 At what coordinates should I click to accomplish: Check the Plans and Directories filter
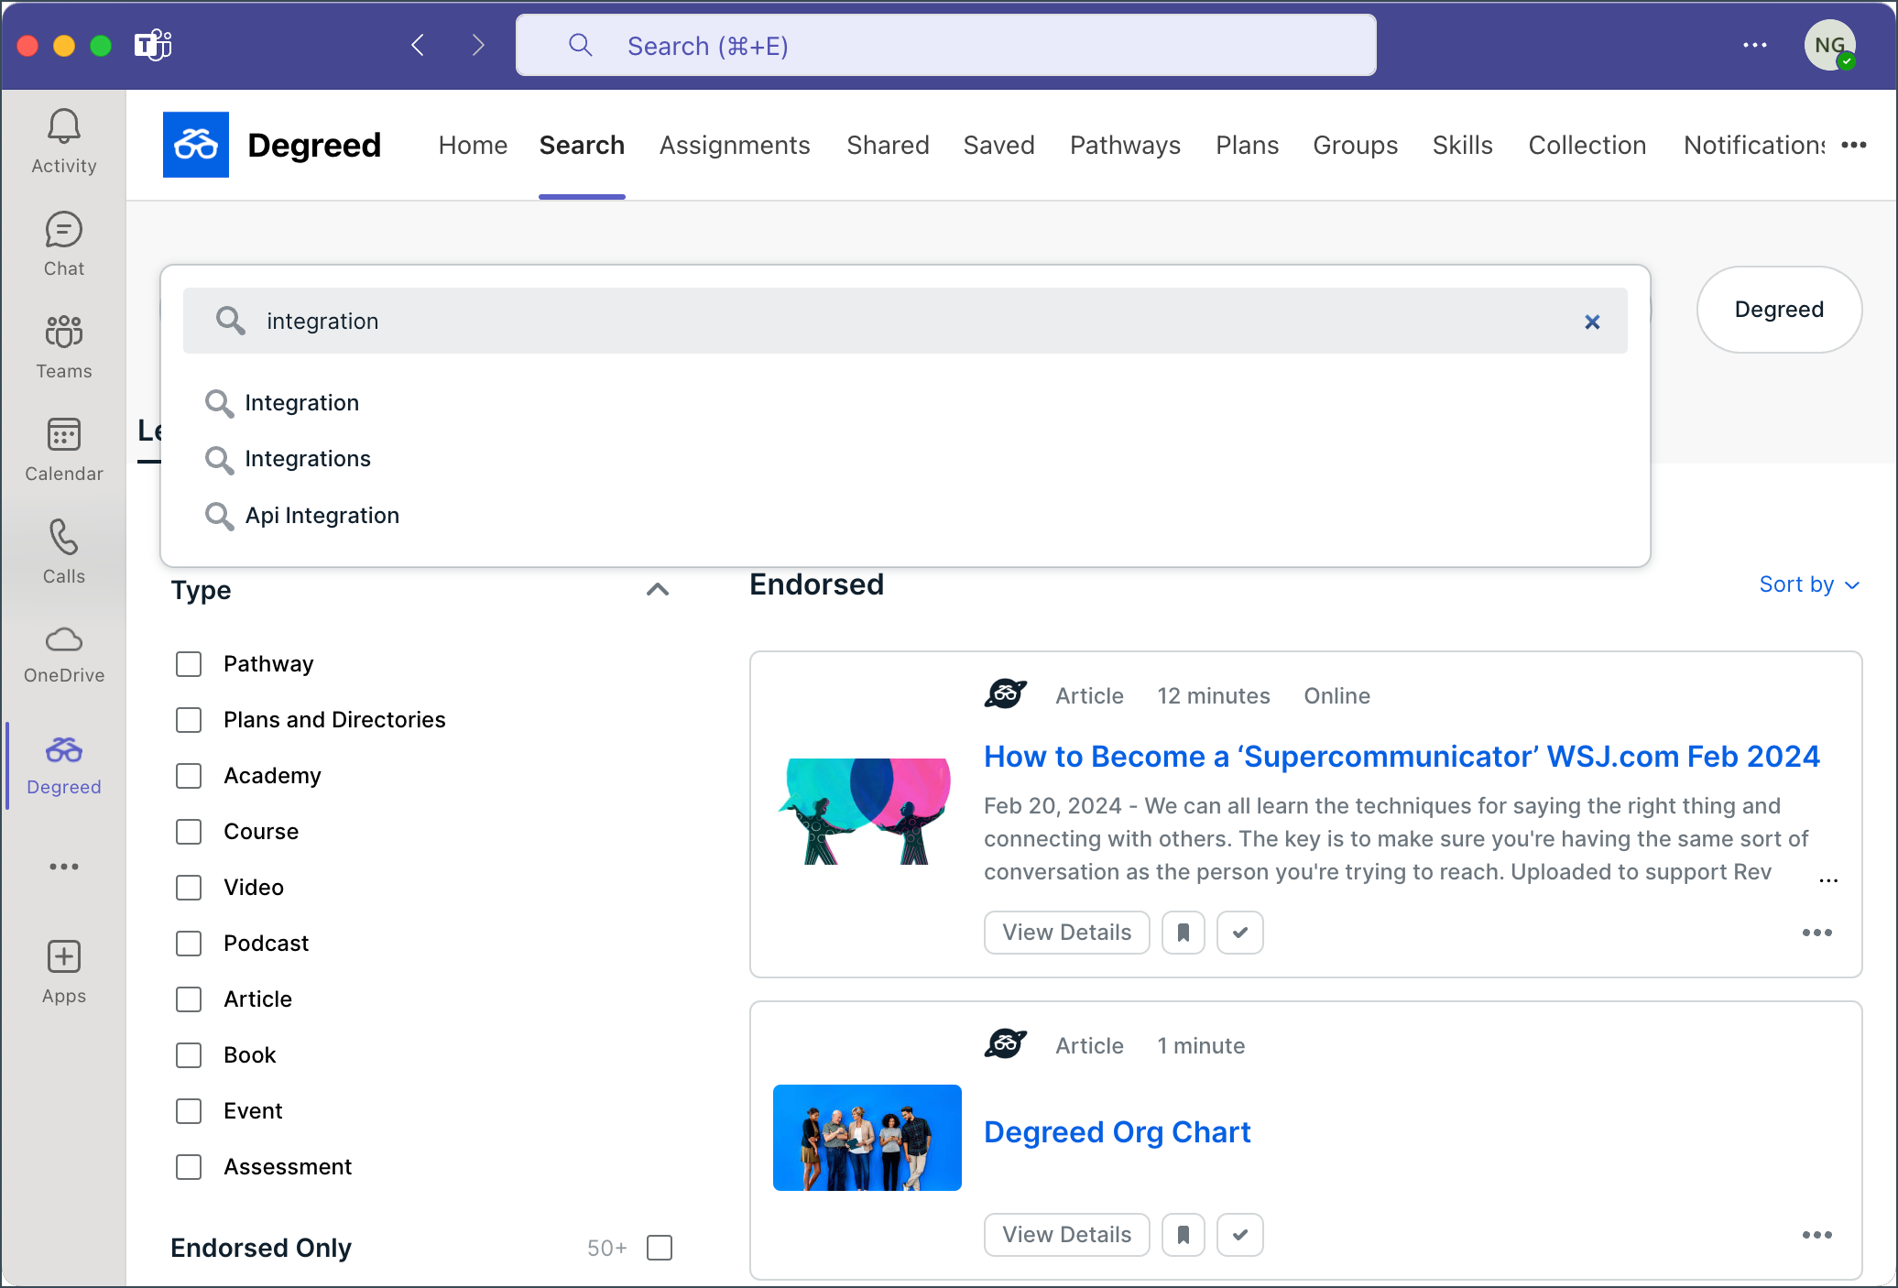pos(189,720)
